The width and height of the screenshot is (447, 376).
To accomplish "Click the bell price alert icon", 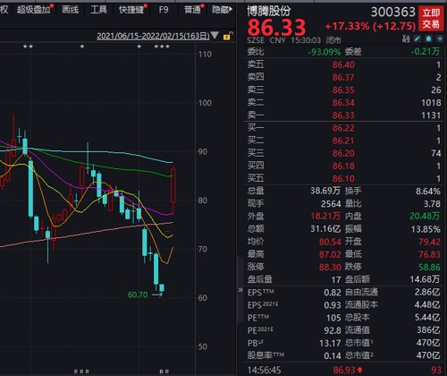I will tap(428, 38).
